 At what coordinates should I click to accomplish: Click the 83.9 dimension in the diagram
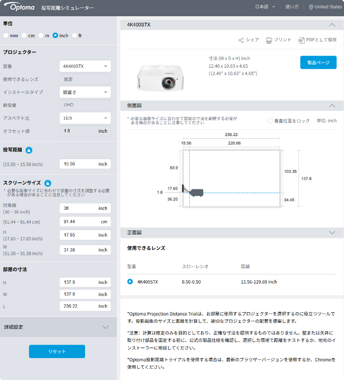tap(174, 167)
